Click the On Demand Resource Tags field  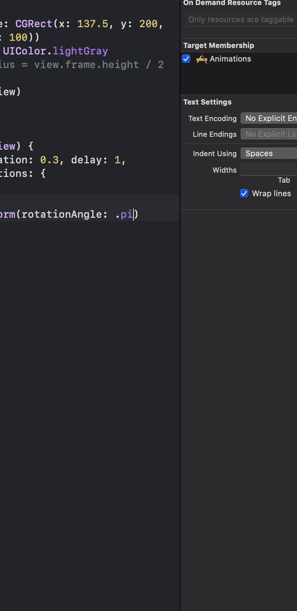[x=242, y=20]
